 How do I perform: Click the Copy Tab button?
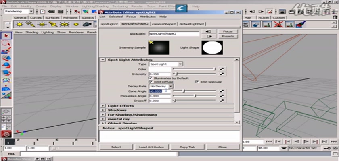[x=187, y=147]
